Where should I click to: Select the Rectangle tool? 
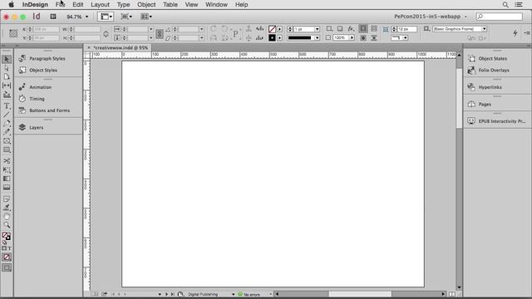(7, 149)
